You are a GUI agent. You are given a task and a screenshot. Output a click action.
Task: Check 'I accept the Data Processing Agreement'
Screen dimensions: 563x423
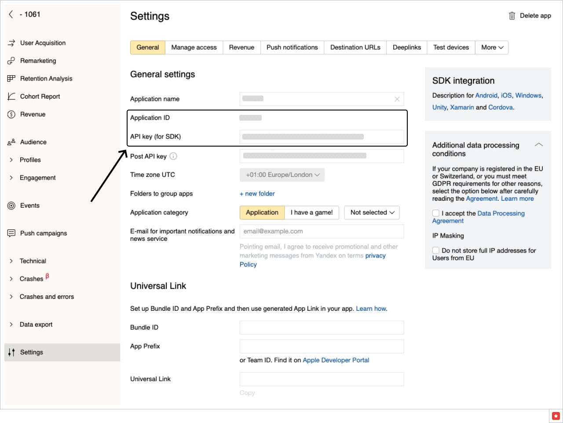click(436, 213)
